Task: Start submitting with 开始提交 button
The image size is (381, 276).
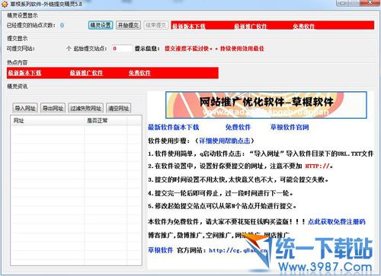Action: 128,25
